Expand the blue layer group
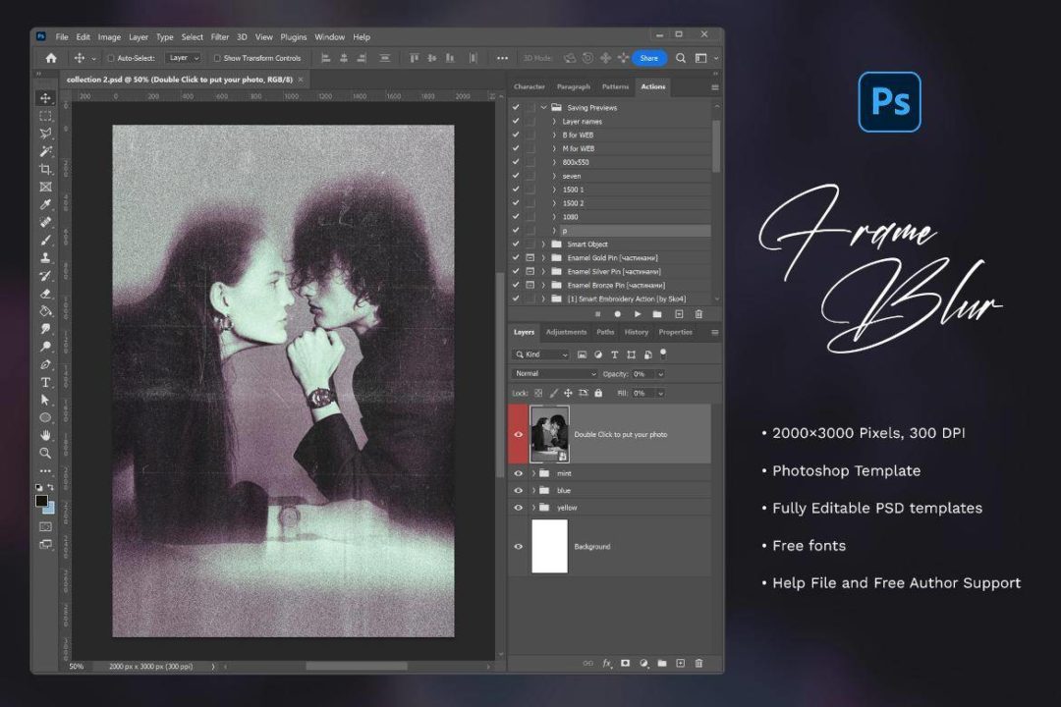Image resolution: width=1061 pixels, height=707 pixels. pyautogui.click(x=533, y=491)
